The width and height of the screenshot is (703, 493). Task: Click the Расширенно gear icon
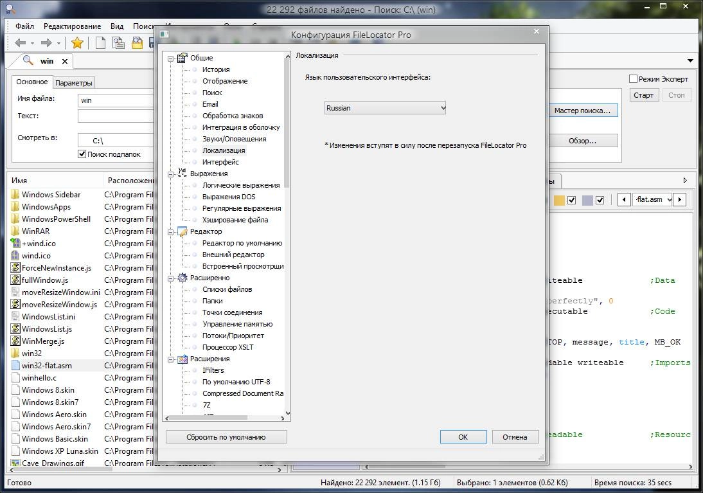click(182, 278)
